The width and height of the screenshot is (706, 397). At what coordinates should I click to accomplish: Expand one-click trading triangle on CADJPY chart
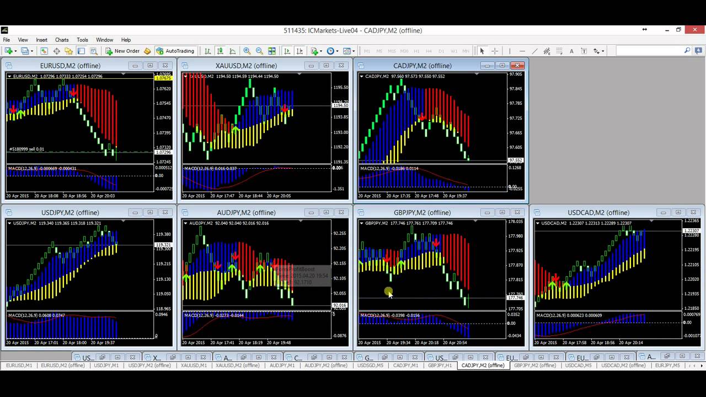(x=362, y=77)
